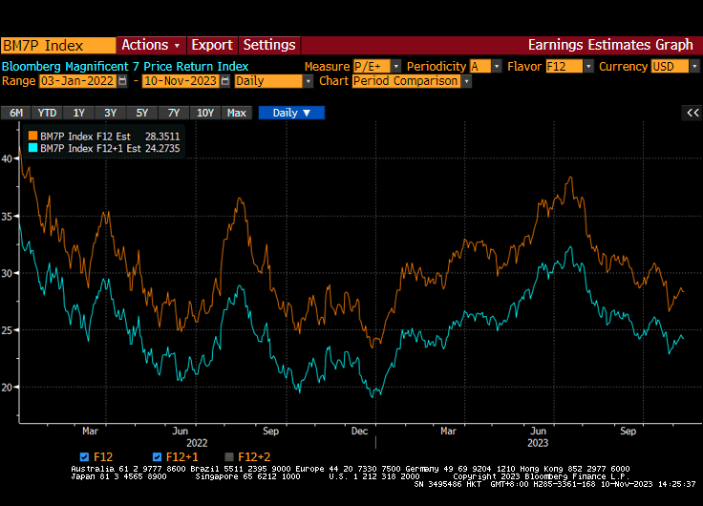Click legend value 28.3511
703x506 pixels.
[162, 137]
